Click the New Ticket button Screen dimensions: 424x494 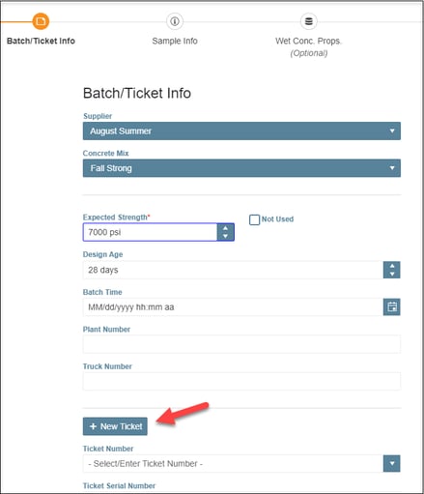point(115,426)
